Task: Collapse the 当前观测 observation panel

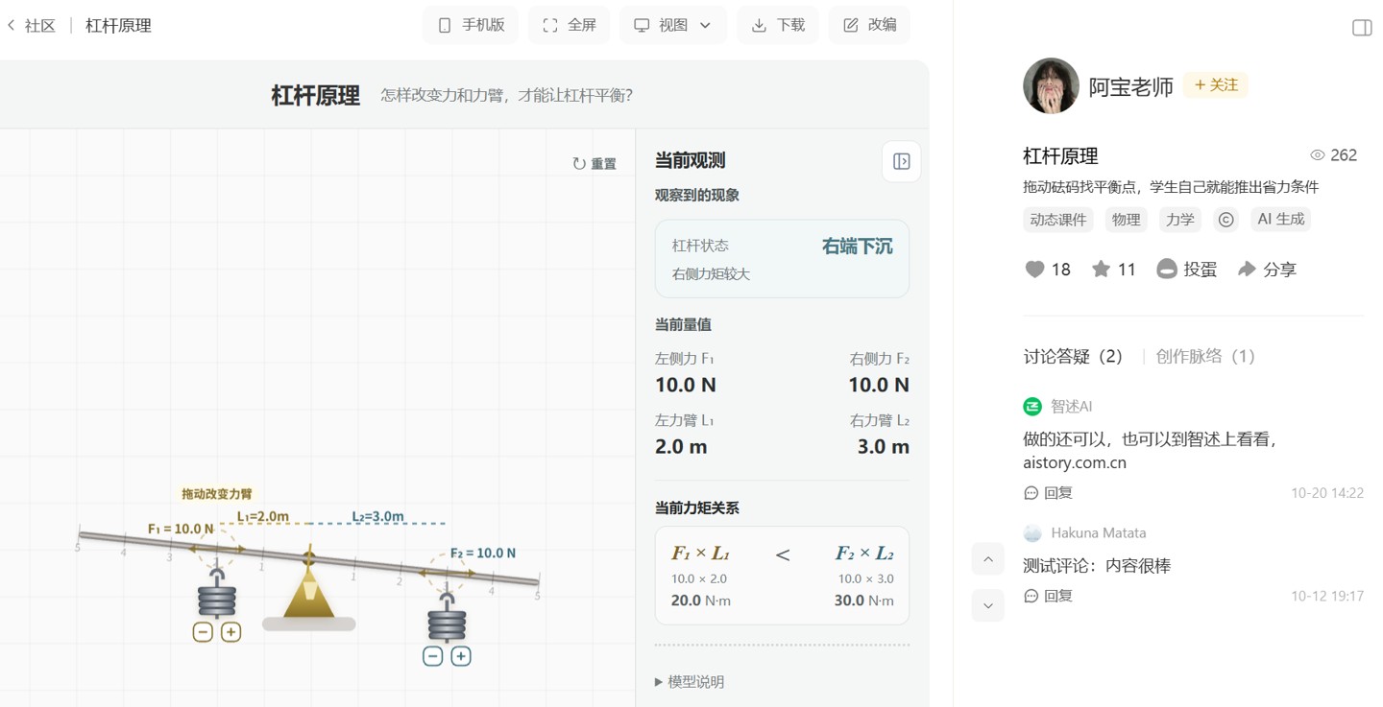Action: point(901,161)
